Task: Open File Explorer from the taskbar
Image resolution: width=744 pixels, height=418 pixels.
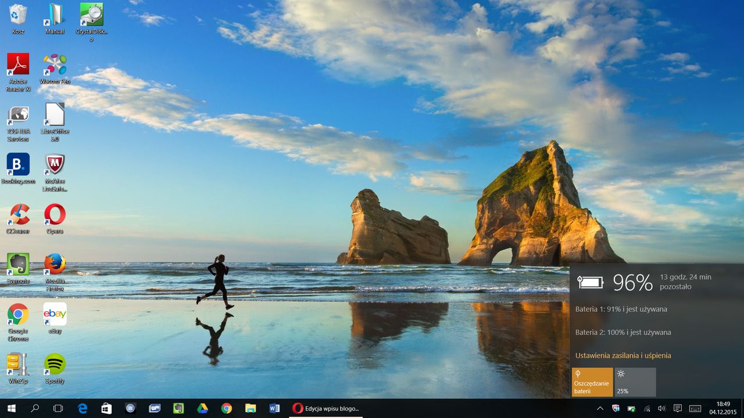Action: [251, 408]
